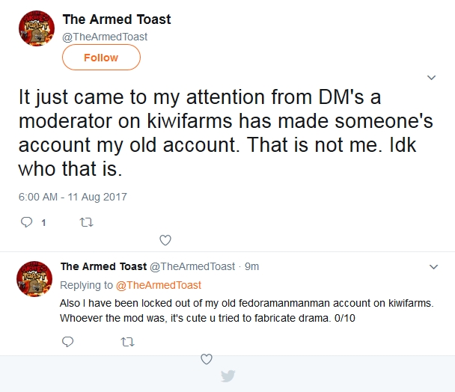Click the reply icon on the main tweet
Screen dimensions: 455x392
tap(26, 222)
